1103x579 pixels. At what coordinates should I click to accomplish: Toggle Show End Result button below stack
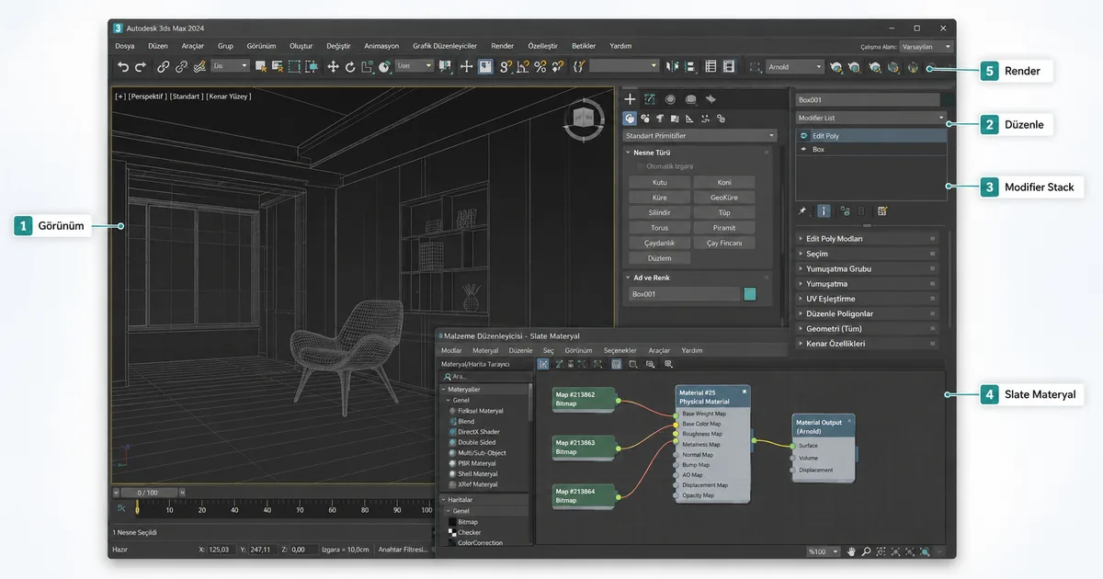(x=823, y=210)
